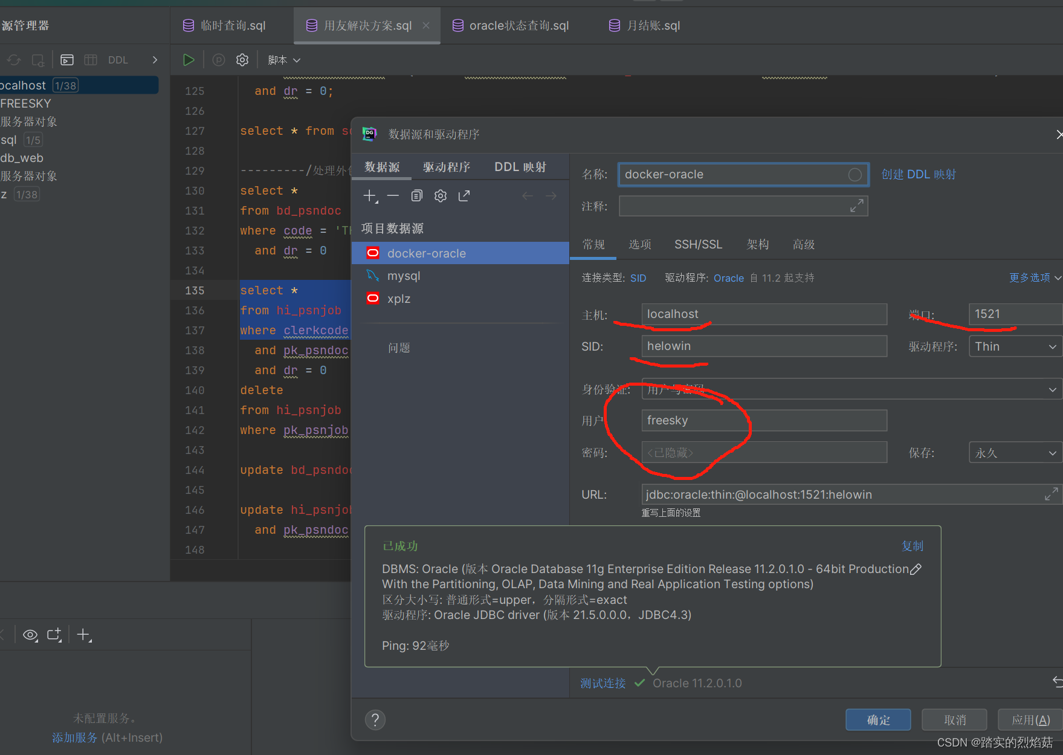Switch to the DDL 映射 tab

pyautogui.click(x=520, y=167)
